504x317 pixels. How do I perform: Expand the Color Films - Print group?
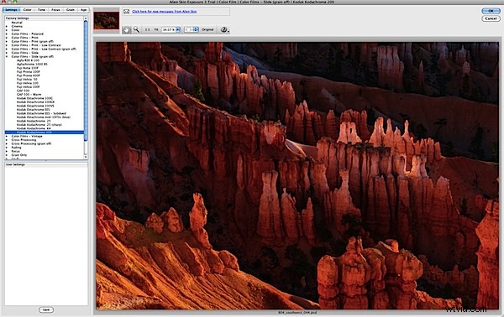(x=7, y=38)
